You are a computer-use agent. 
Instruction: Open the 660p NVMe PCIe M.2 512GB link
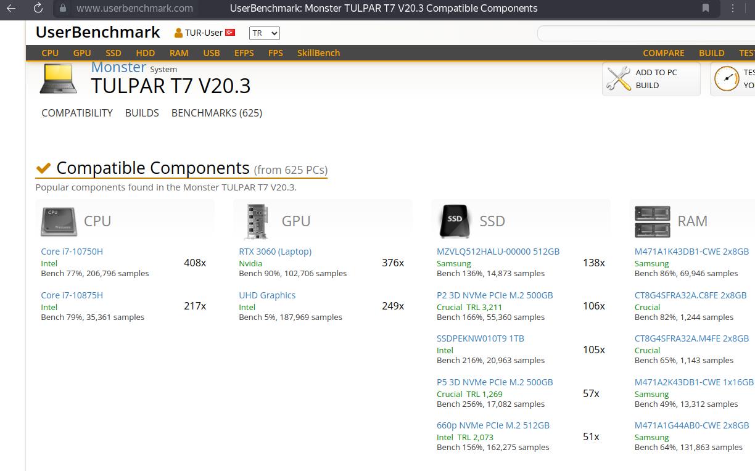coord(493,425)
